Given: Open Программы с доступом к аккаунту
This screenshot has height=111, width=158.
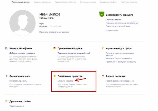Looking at the screenshot, I should (x=121, y=62).
